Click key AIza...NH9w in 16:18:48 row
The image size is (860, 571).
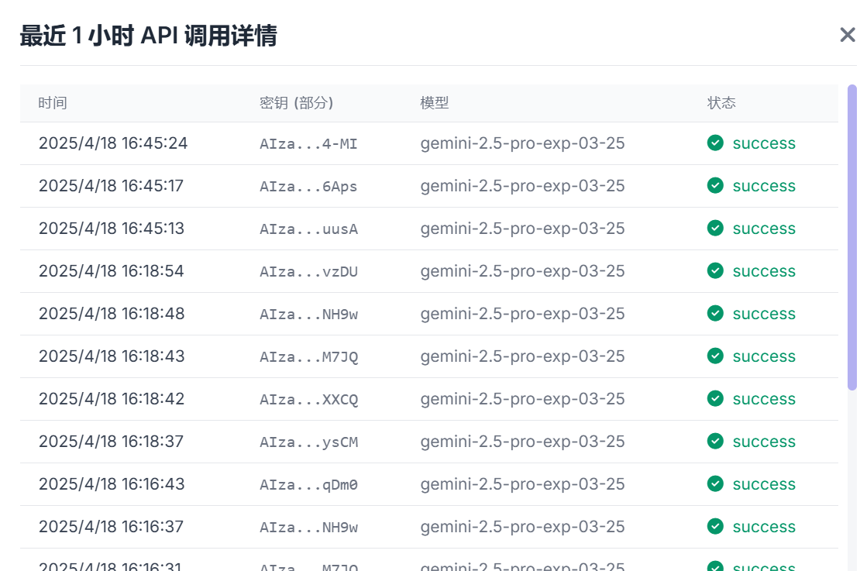[309, 315]
